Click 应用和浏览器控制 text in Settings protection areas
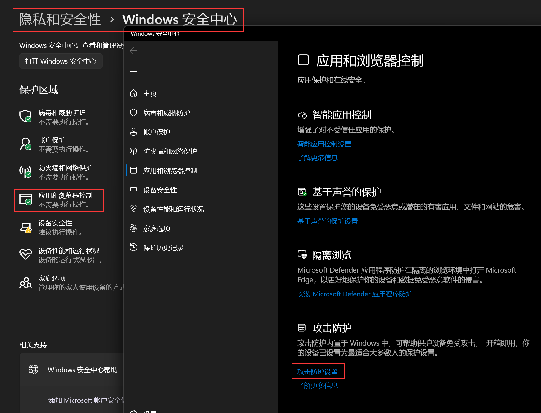The image size is (541, 413). click(x=65, y=195)
